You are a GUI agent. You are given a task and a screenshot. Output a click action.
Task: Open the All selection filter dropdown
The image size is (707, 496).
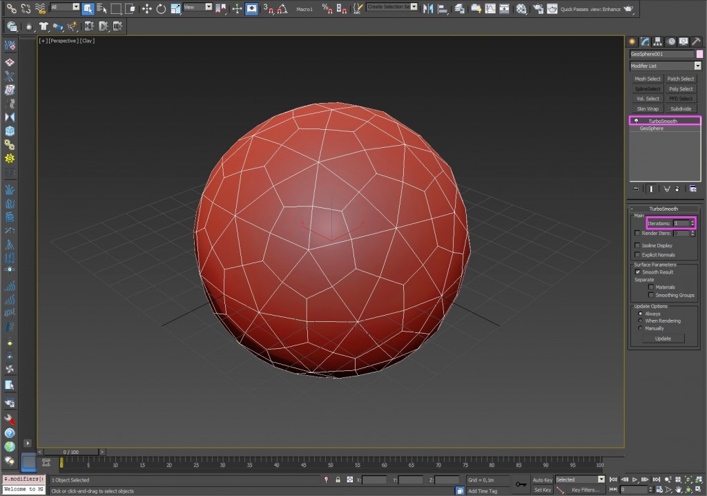coord(75,8)
